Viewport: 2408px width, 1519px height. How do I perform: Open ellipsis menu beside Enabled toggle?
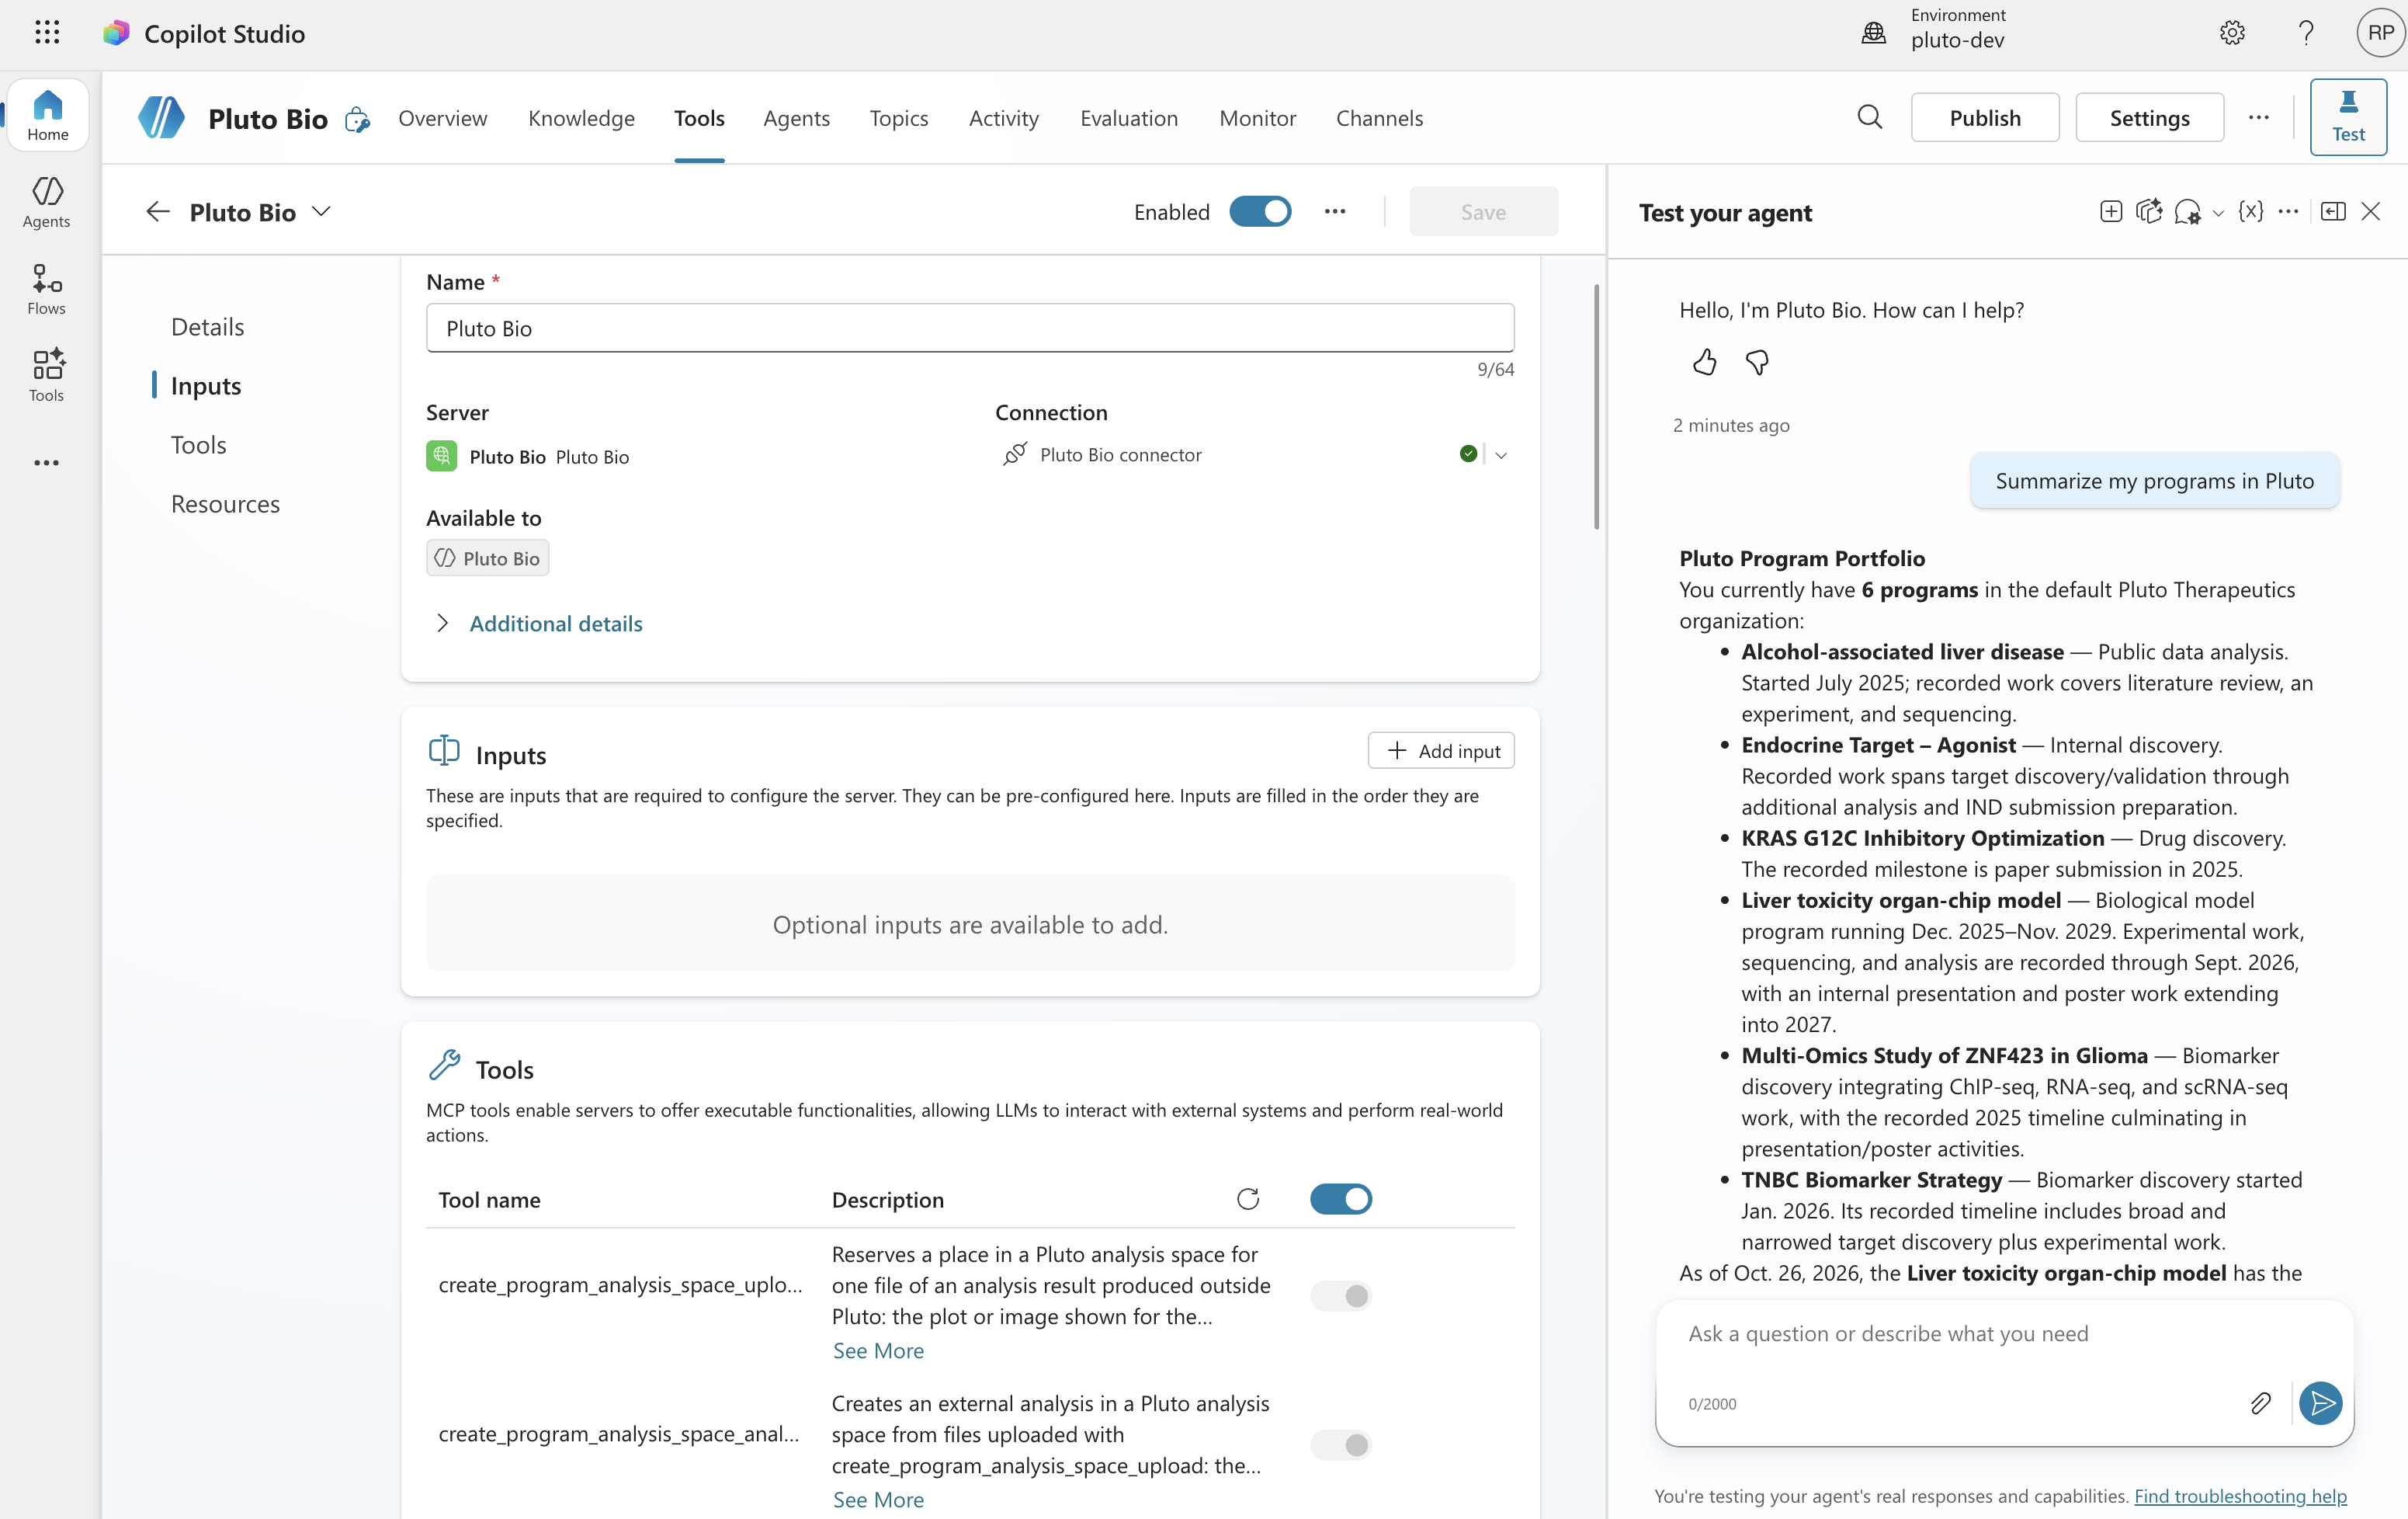pyautogui.click(x=1335, y=211)
